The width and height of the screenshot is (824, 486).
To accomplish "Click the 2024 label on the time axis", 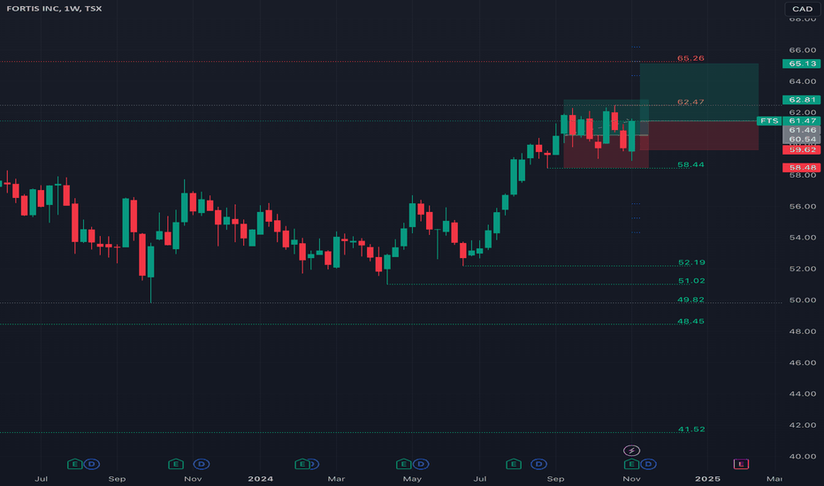I will 261,479.
